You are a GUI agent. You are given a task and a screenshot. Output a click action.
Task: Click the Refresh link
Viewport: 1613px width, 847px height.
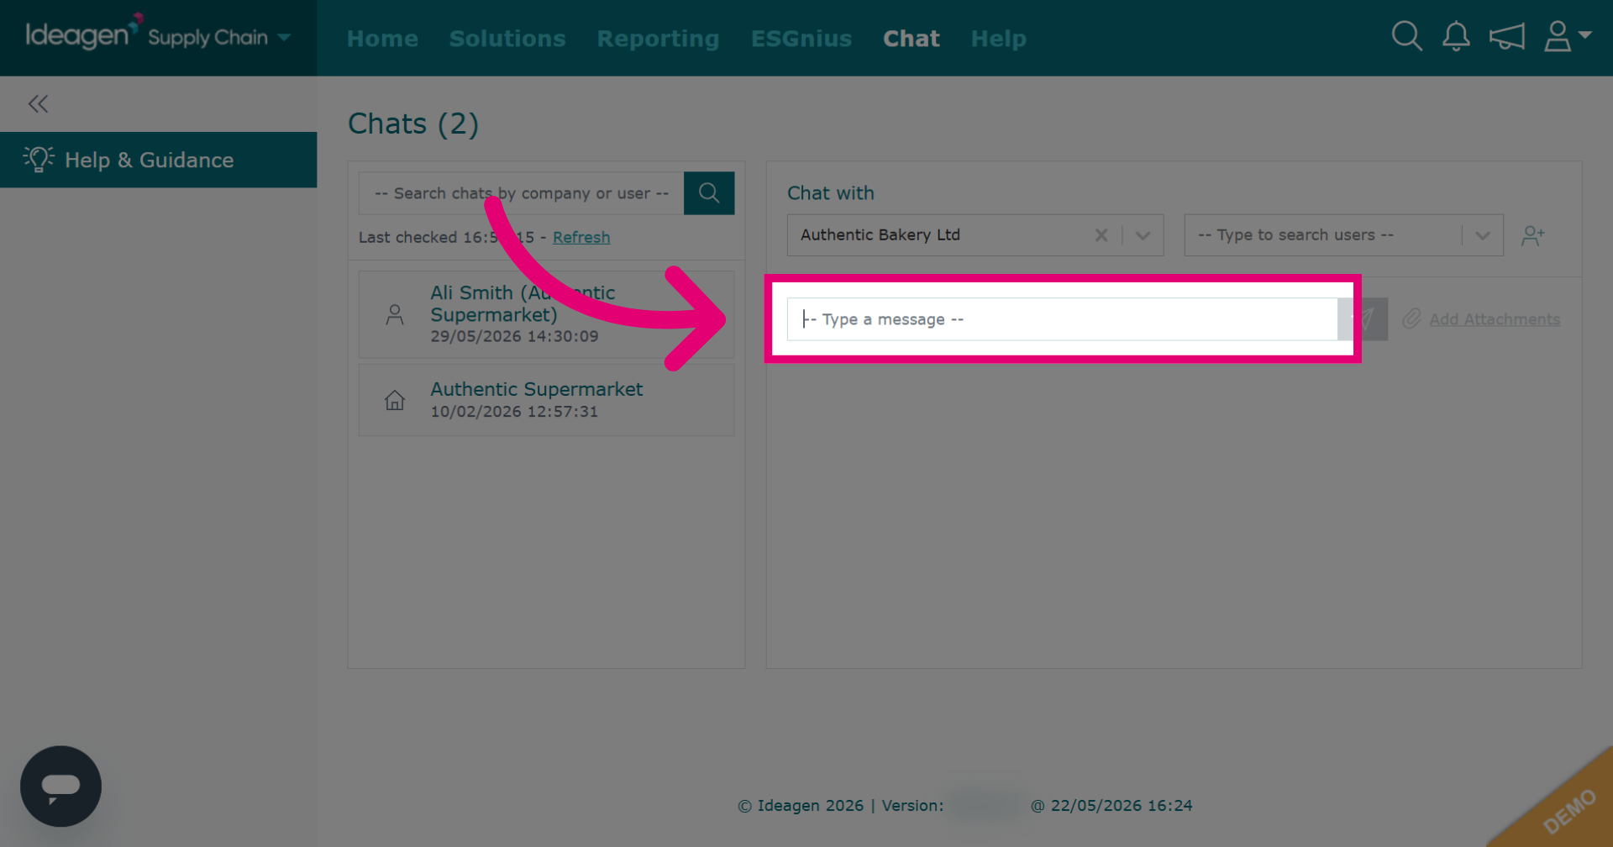pos(581,238)
